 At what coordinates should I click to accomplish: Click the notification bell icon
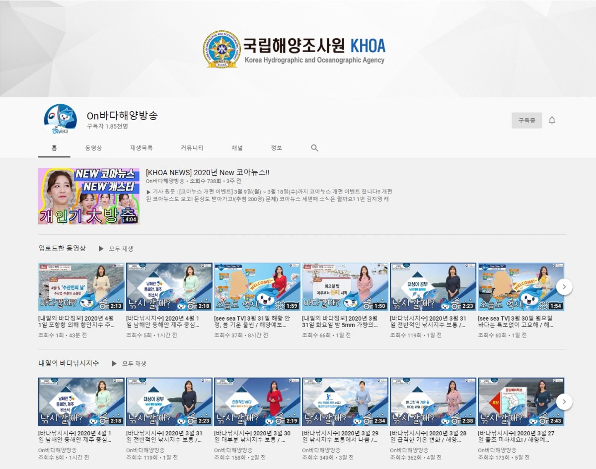[552, 121]
